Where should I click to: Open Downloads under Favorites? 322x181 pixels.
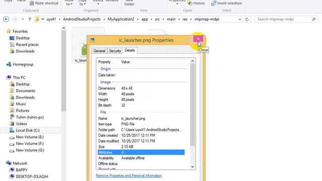[x=25, y=51]
